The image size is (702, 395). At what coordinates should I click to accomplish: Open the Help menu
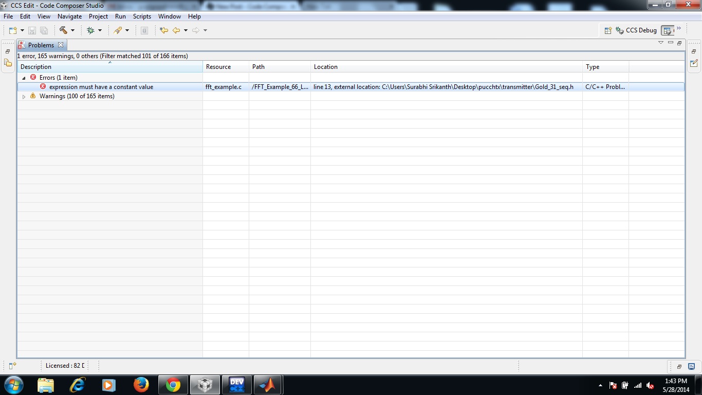[194, 16]
